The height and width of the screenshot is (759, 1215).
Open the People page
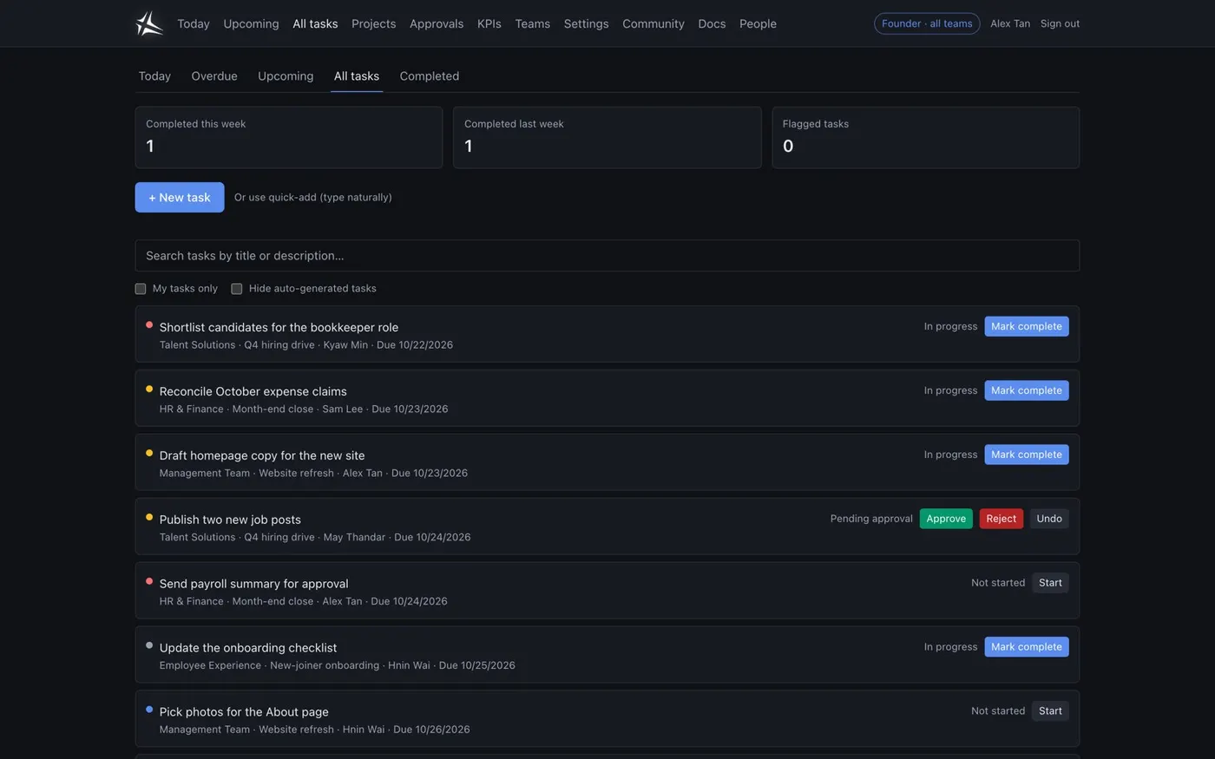(x=758, y=23)
